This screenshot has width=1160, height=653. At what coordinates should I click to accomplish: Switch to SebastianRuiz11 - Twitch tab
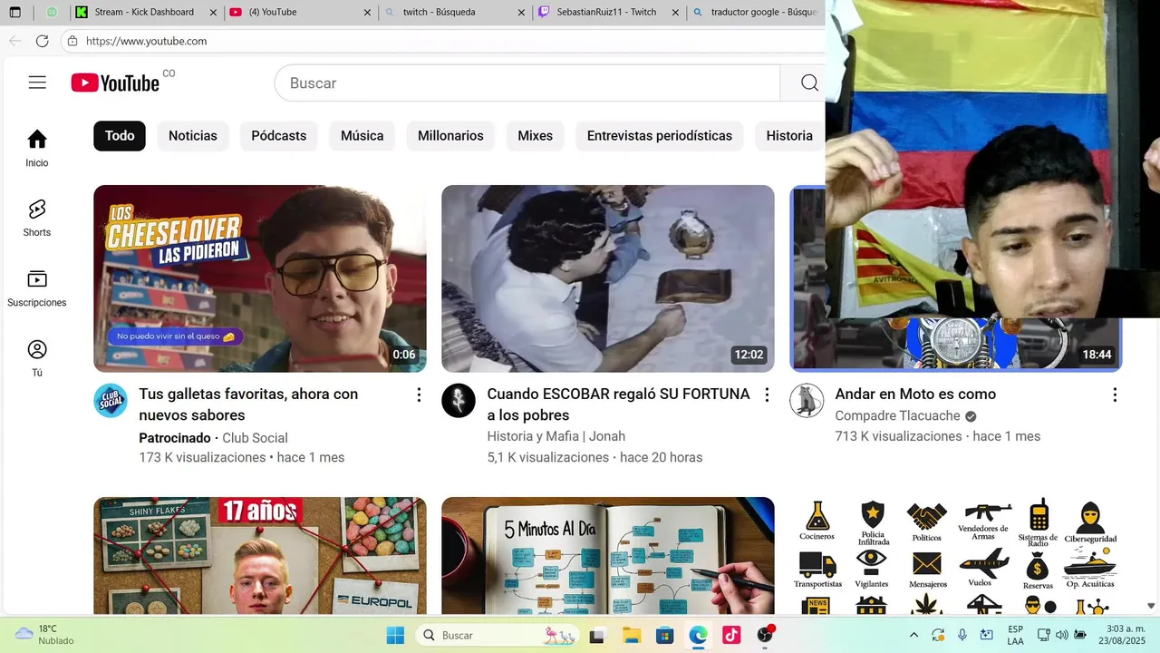(x=607, y=12)
